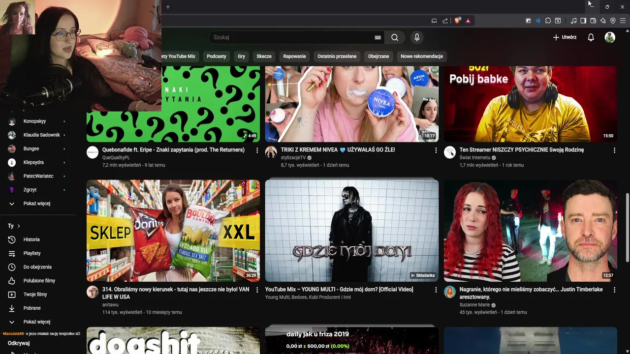The height and width of the screenshot is (354, 630).
Task: Open Świat Internetu channel name link
Action: [x=474, y=158]
